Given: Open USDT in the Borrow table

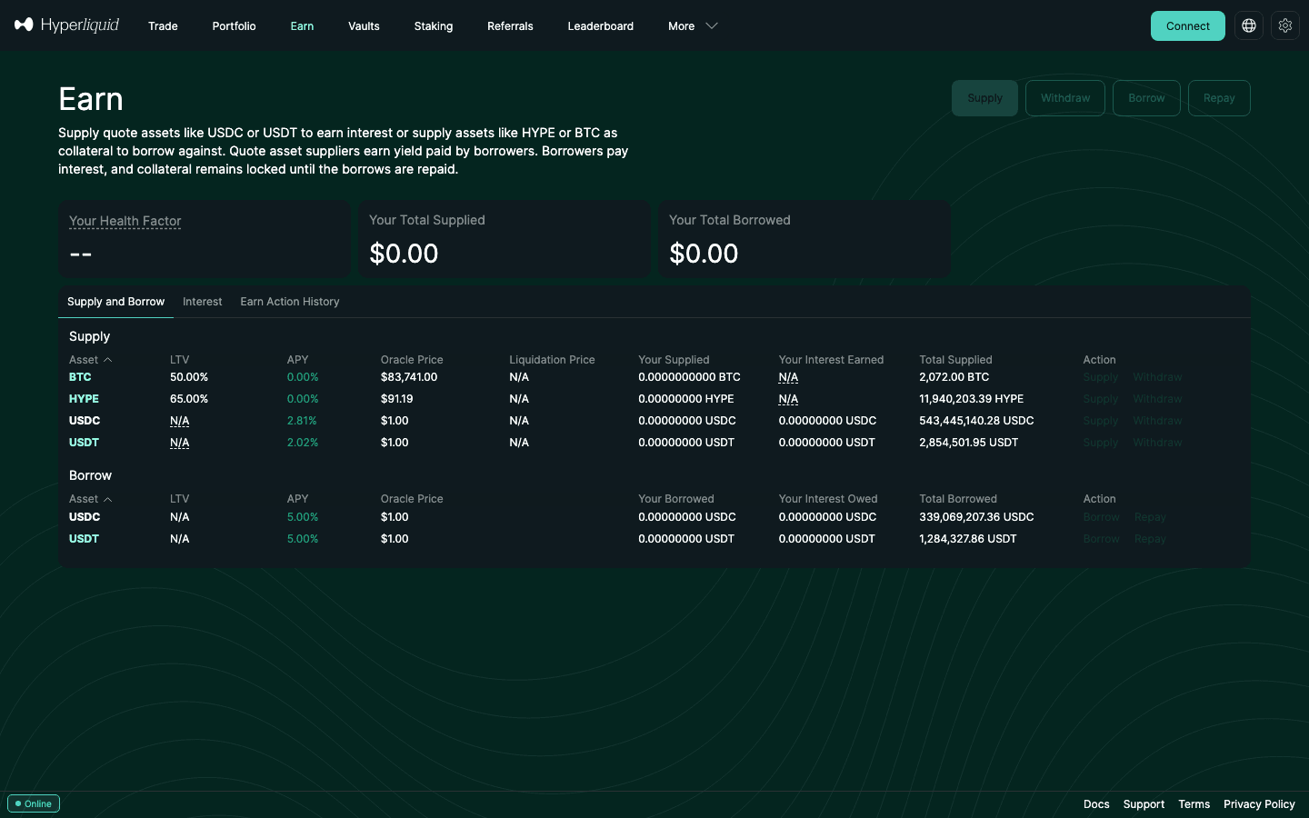Looking at the screenshot, I should [x=84, y=539].
